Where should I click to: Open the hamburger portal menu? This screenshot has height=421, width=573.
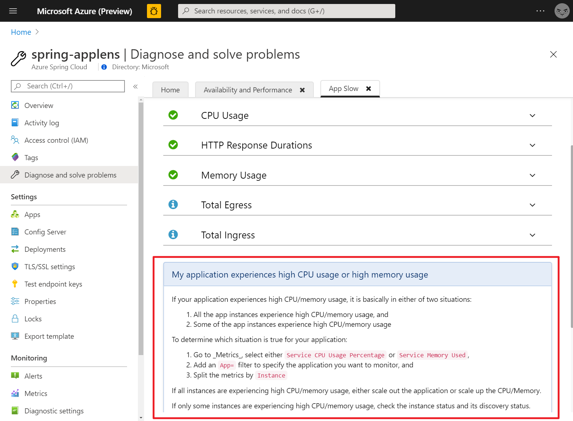click(13, 11)
